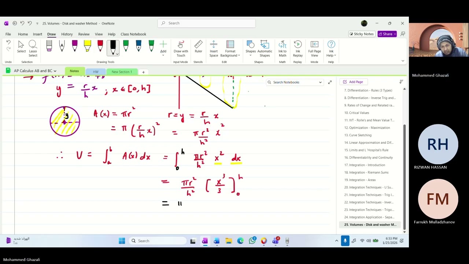Click the OneNote Search box
The image size is (469, 264).
tap(206, 23)
